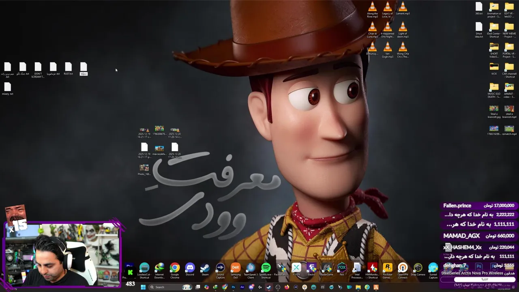Viewport: 519px width, 292px height.
Task: Open the TeamSpeak 3 Client shortcut
Action: (x=251, y=271)
